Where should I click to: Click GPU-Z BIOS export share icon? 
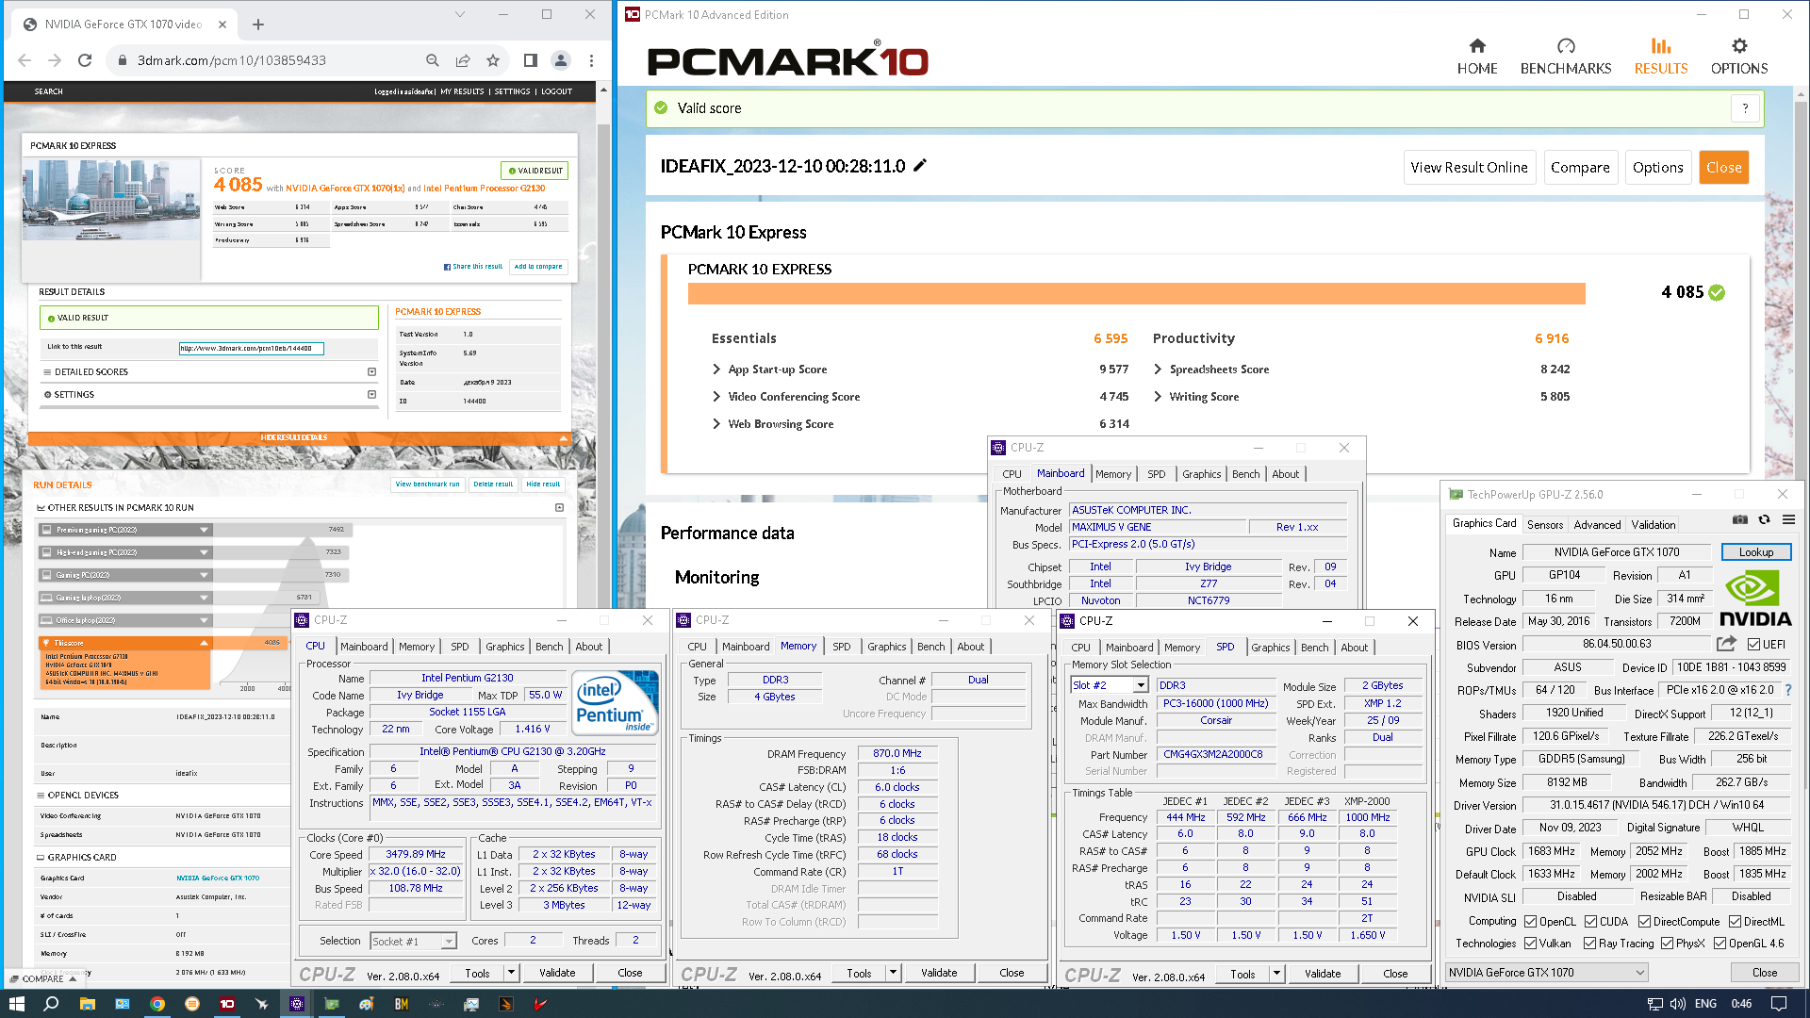click(x=1726, y=644)
